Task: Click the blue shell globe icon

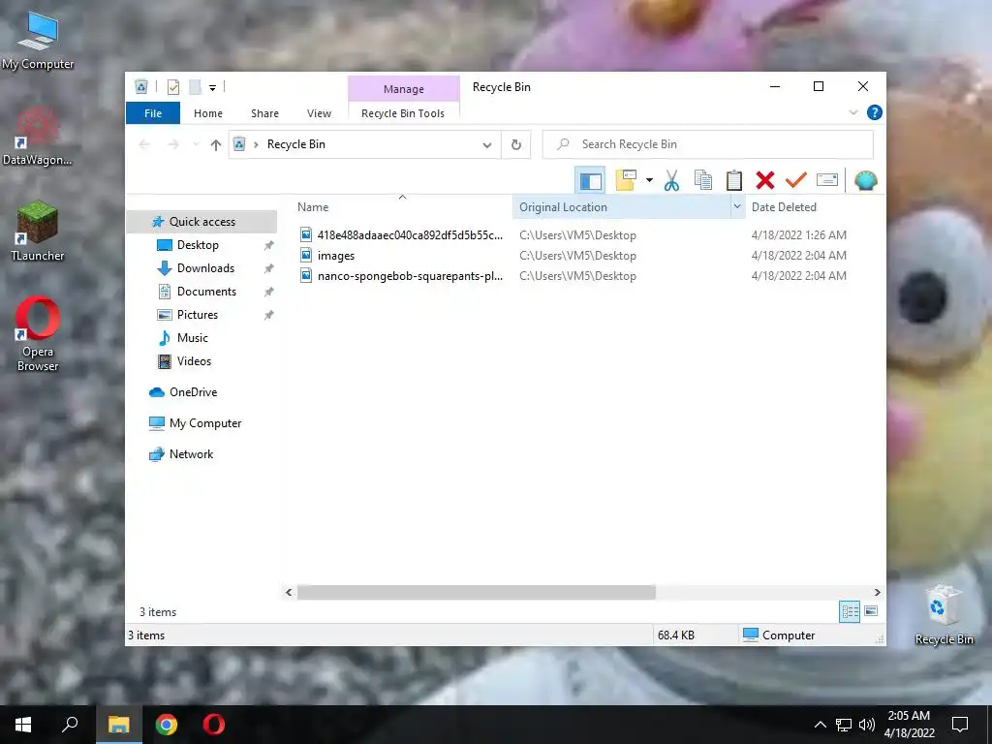Action: [865, 181]
